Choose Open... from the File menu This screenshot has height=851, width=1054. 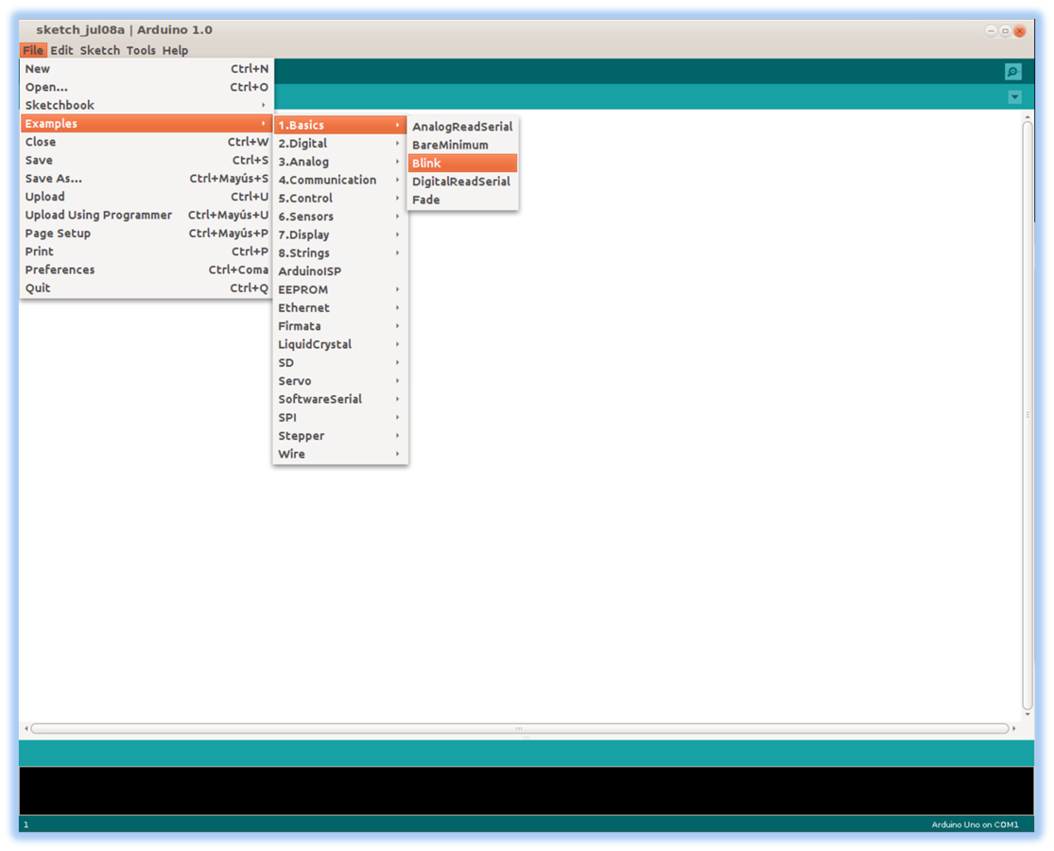click(x=147, y=87)
